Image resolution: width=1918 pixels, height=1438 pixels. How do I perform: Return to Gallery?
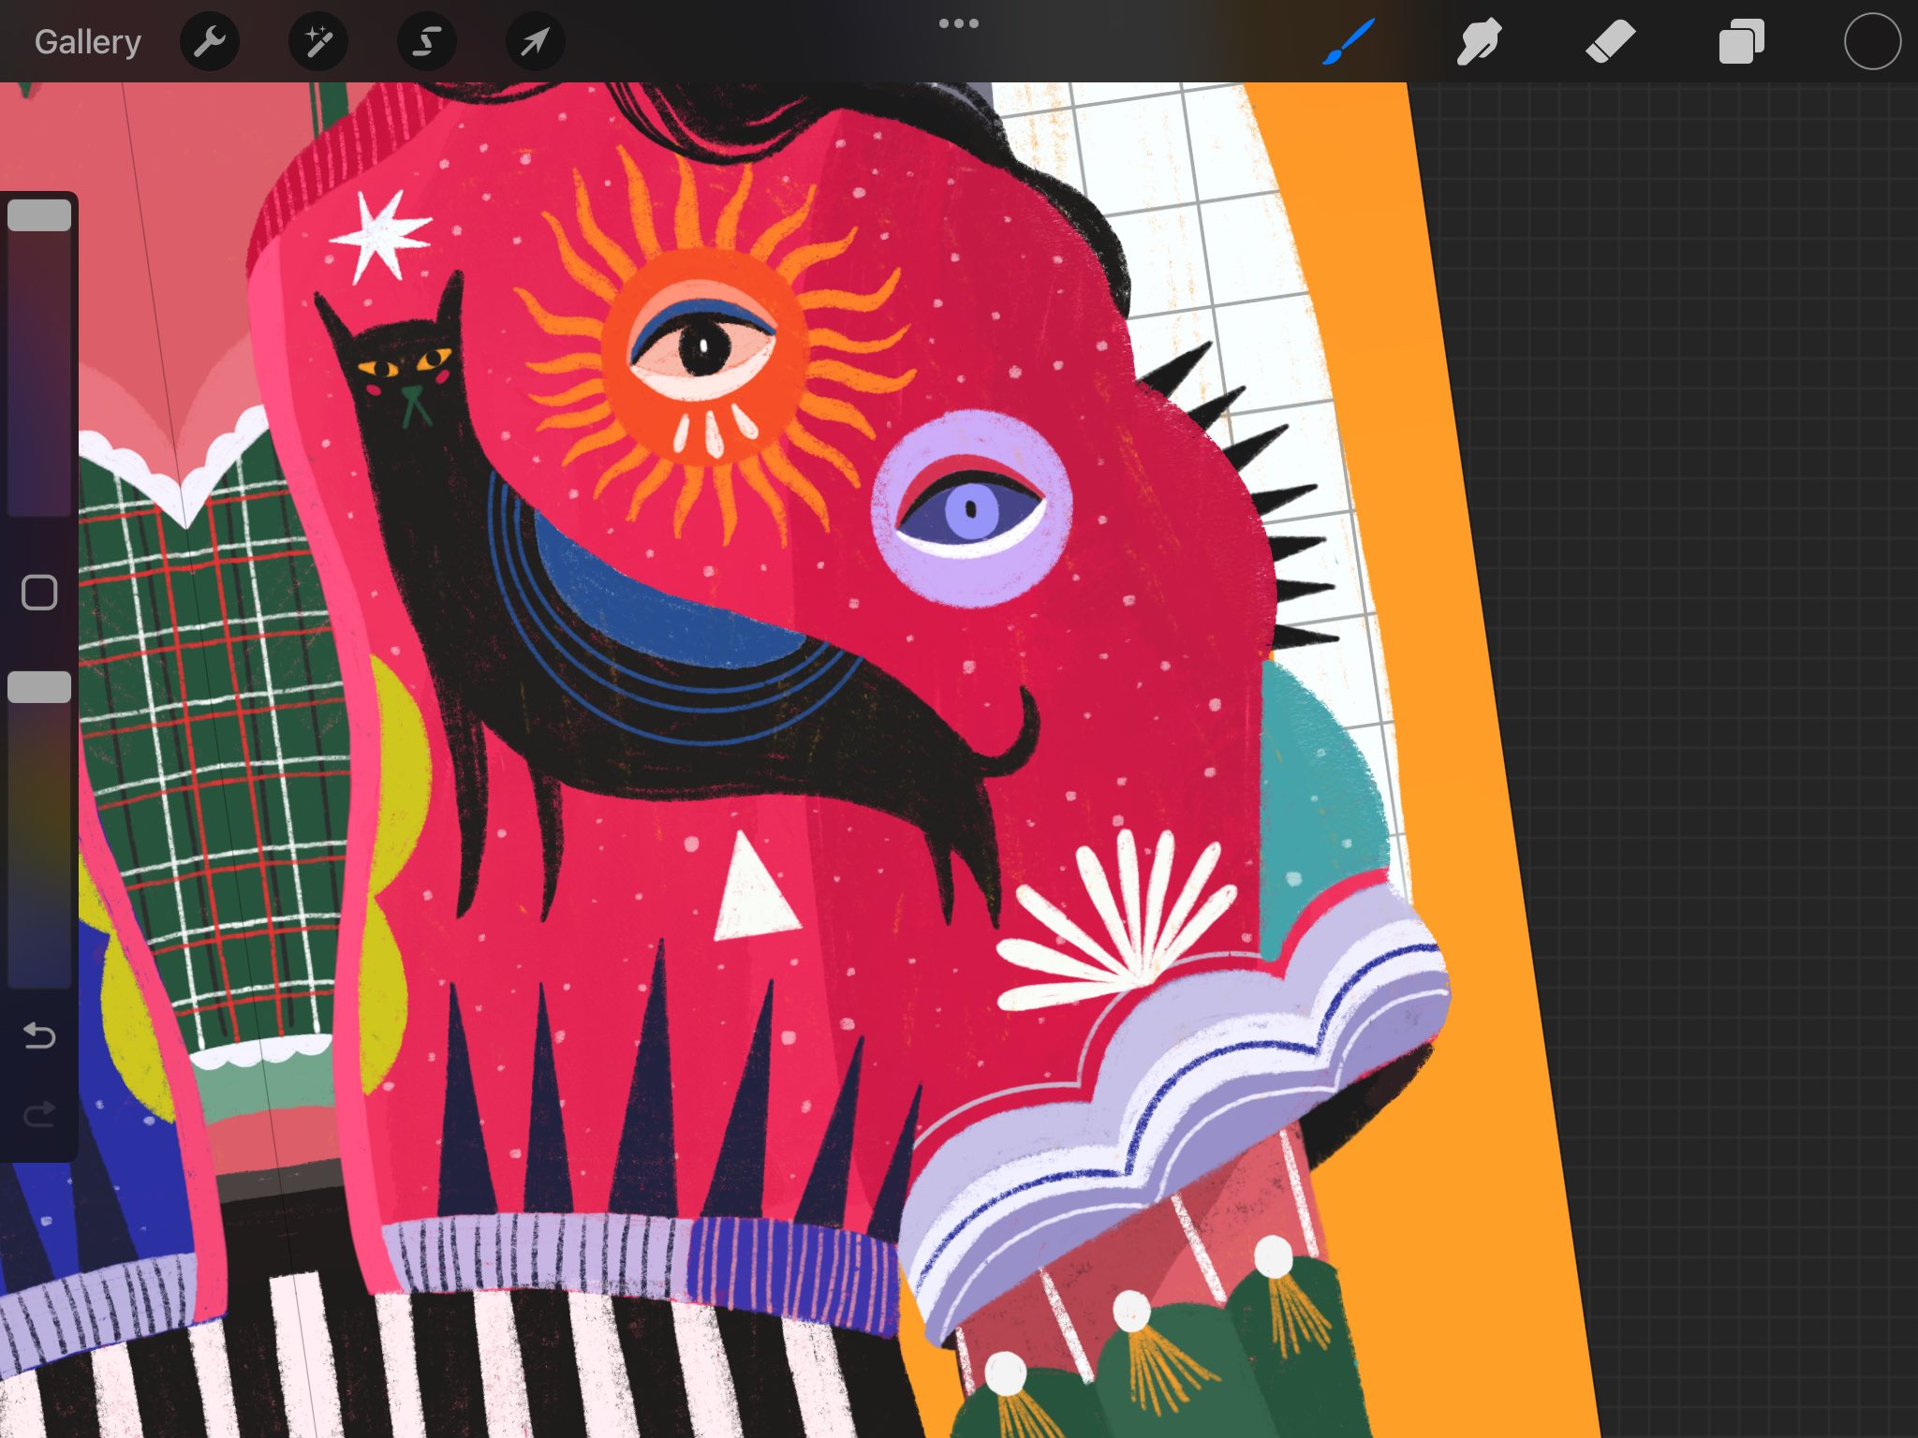pyautogui.click(x=88, y=42)
